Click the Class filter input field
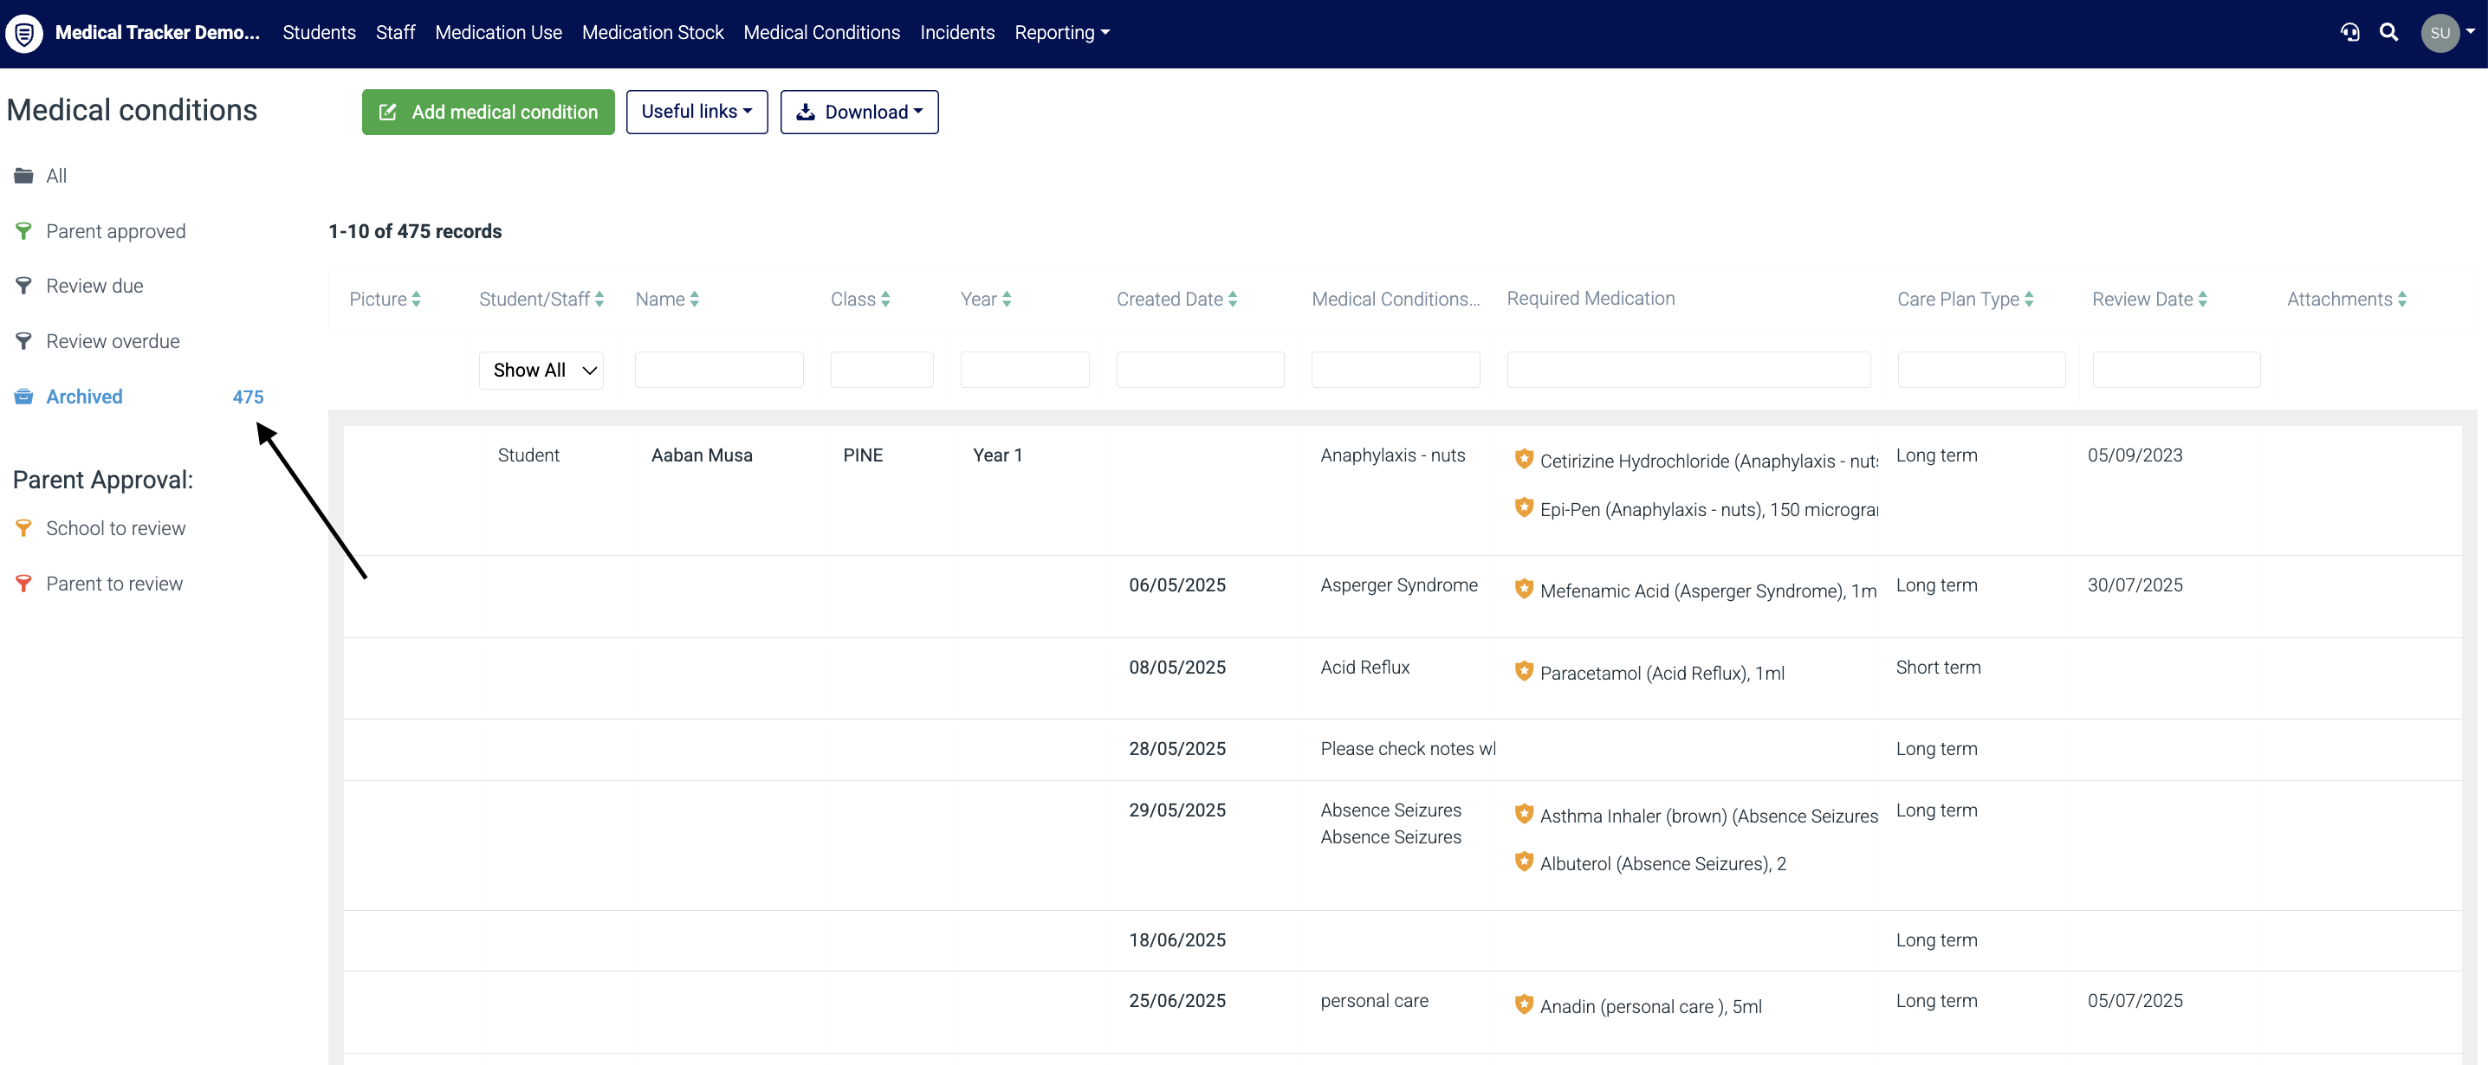This screenshot has width=2488, height=1065. 882,370
